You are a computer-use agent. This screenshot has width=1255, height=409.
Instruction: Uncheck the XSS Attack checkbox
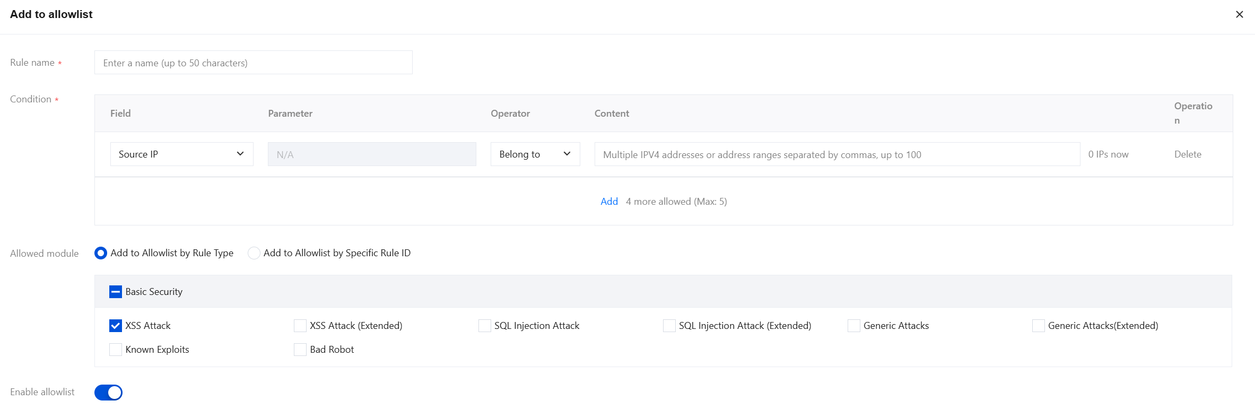[116, 326]
